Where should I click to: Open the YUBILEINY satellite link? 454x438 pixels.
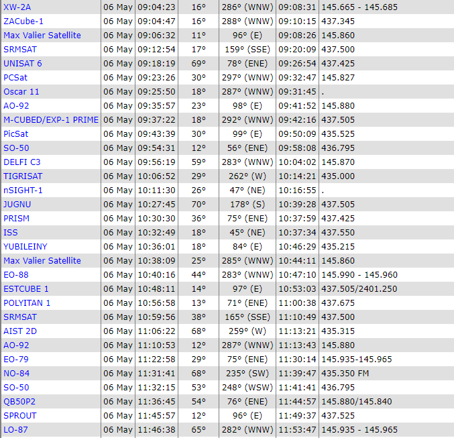(x=25, y=247)
